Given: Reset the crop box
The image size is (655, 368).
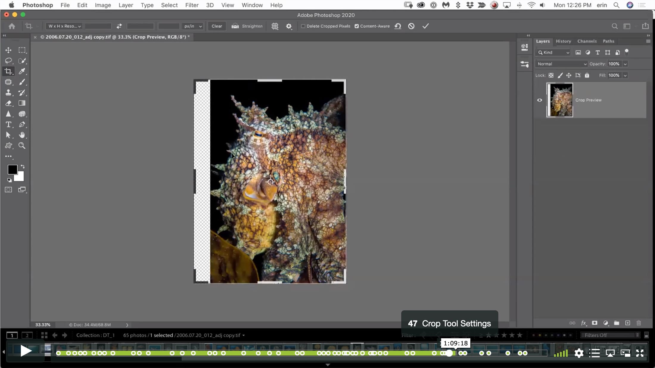Looking at the screenshot, I should (x=398, y=26).
